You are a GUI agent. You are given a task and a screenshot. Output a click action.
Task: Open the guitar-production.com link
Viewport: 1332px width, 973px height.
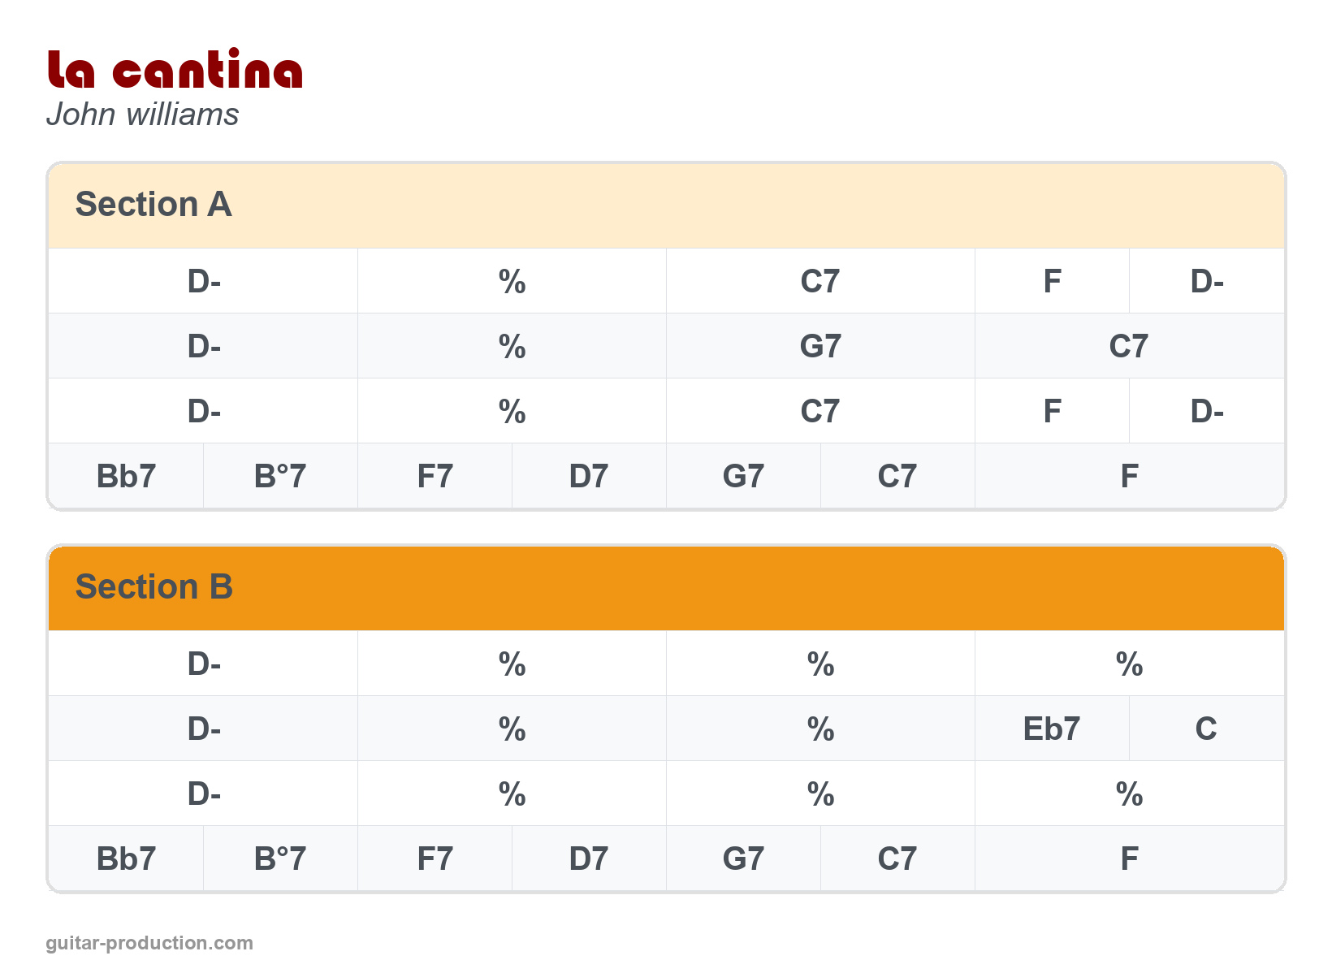[149, 943]
